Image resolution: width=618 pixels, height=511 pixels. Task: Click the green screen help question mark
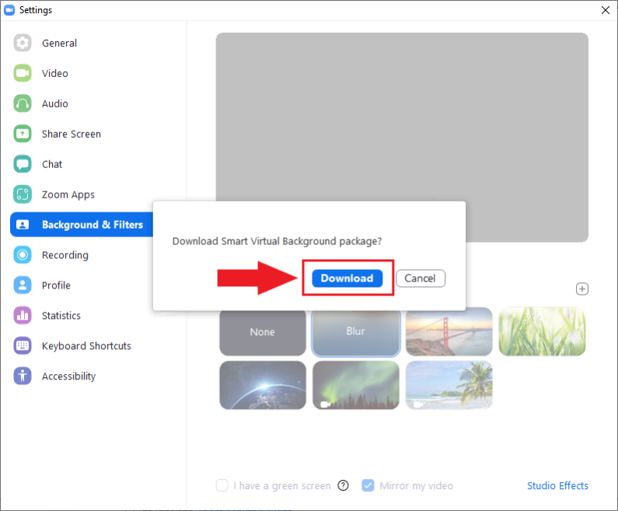344,485
